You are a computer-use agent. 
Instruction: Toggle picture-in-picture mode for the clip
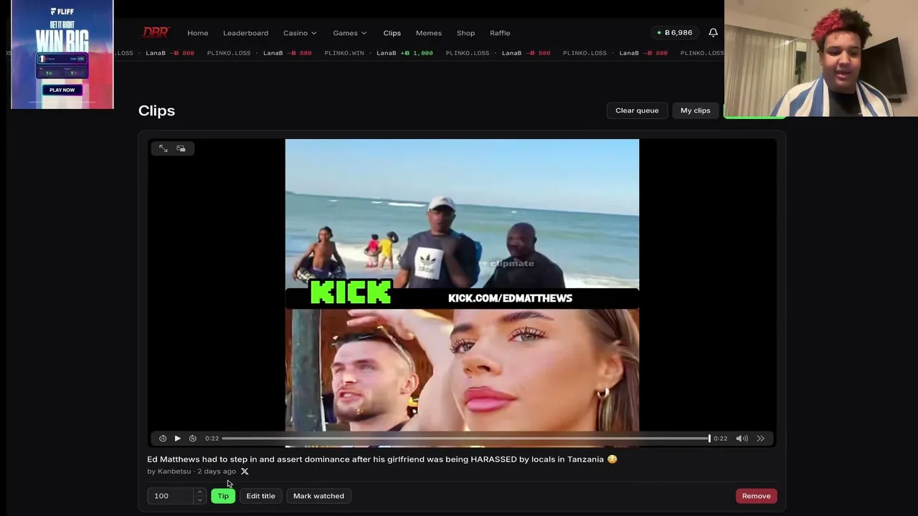pos(181,148)
